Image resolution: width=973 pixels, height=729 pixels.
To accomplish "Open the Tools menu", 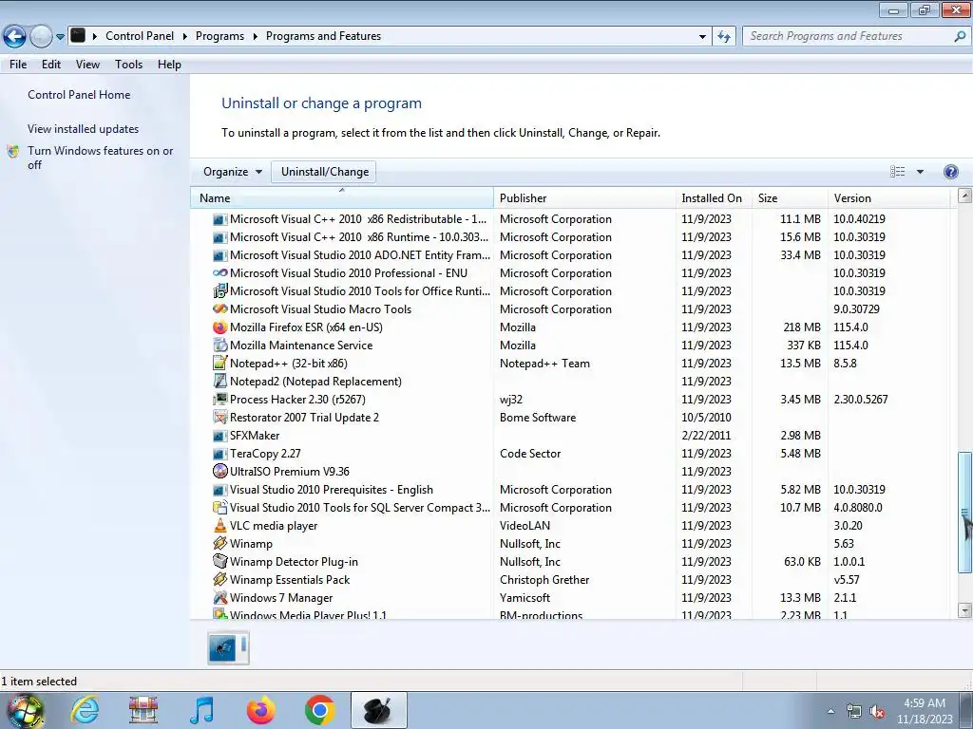I will click(x=128, y=65).
